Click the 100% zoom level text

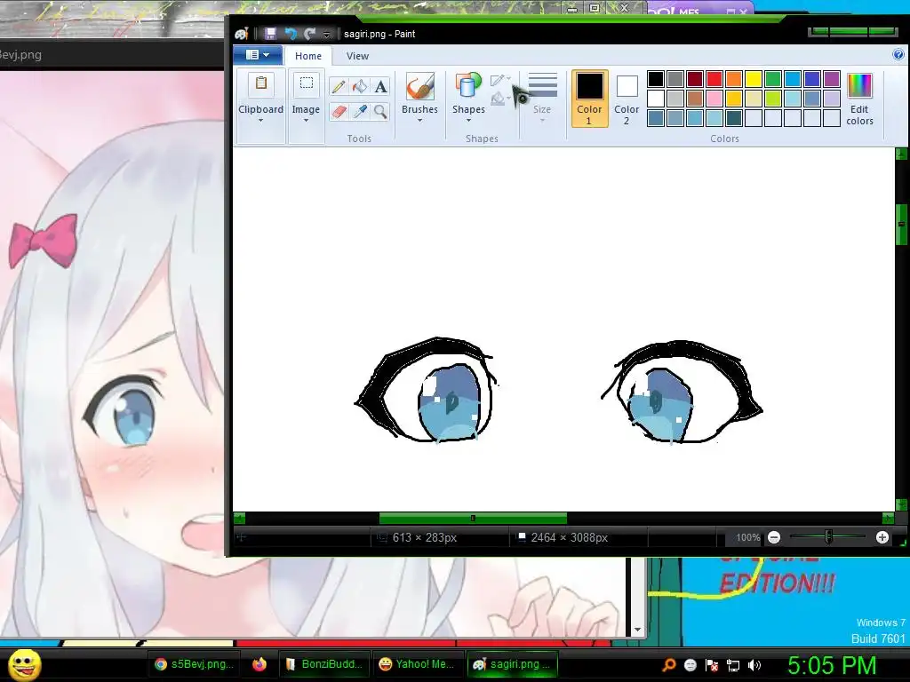click(x=747, y=537)
